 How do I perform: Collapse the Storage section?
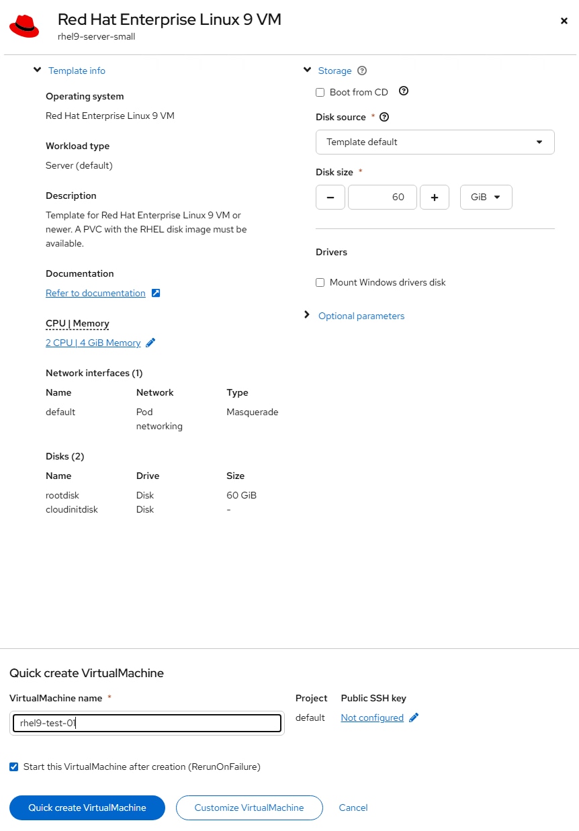click(307, 70)
